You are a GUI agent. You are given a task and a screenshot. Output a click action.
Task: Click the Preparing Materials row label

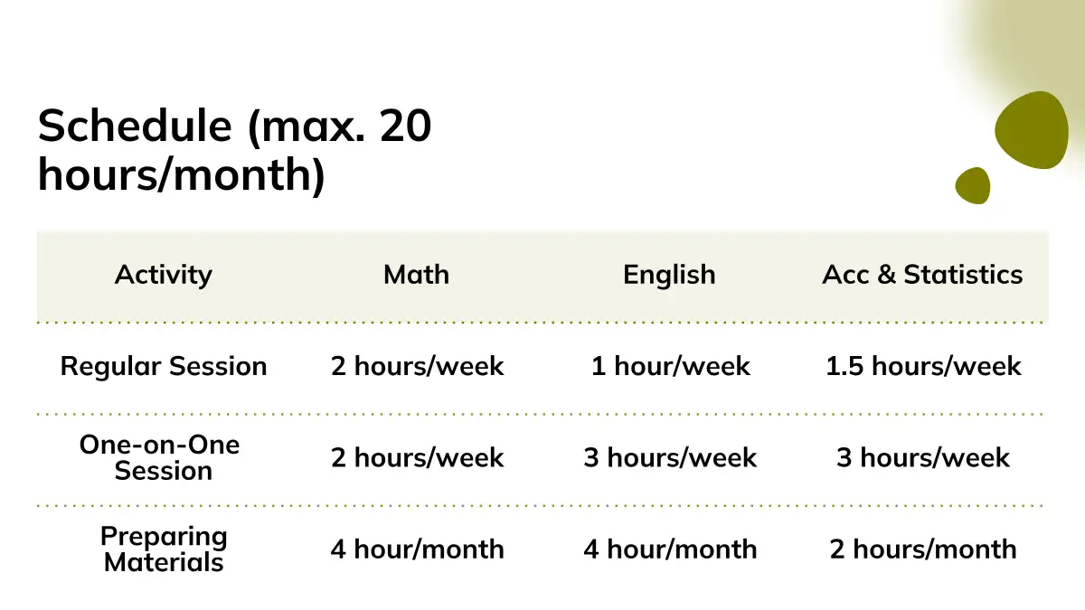[x=164, y=549]
